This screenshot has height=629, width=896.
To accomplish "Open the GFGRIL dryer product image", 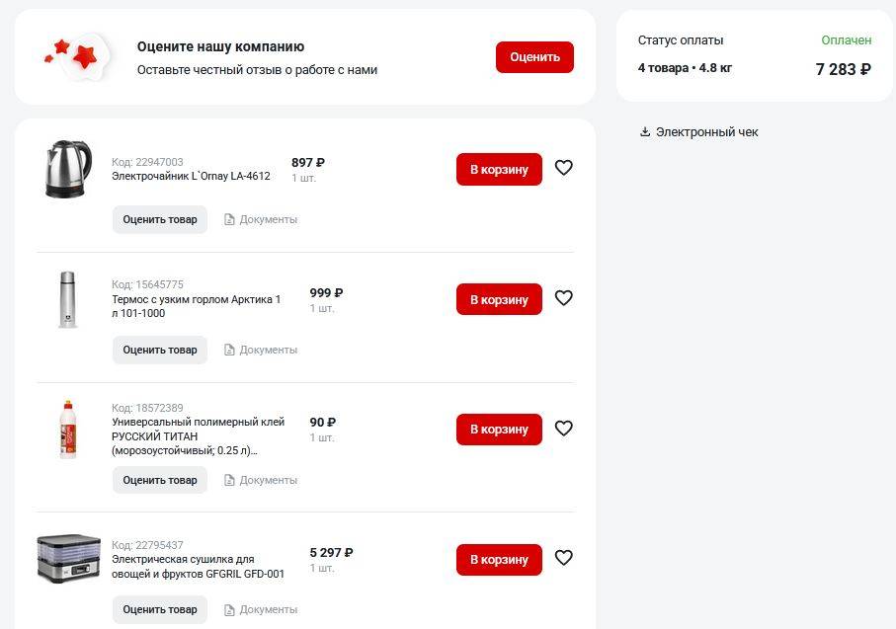I will click(68, 559).
